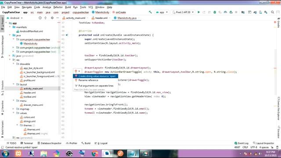This screenshot has height=158, width=281.
Task: Click the UTF-8 encoding in status bar
Action: click(254, 147)
